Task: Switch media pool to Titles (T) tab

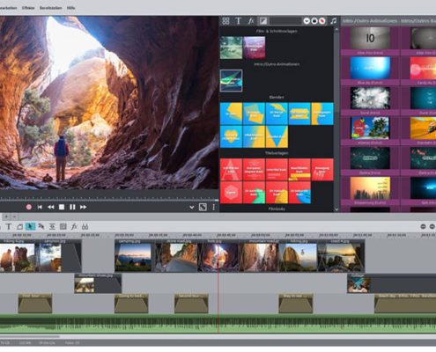Action: pos(238,21)
